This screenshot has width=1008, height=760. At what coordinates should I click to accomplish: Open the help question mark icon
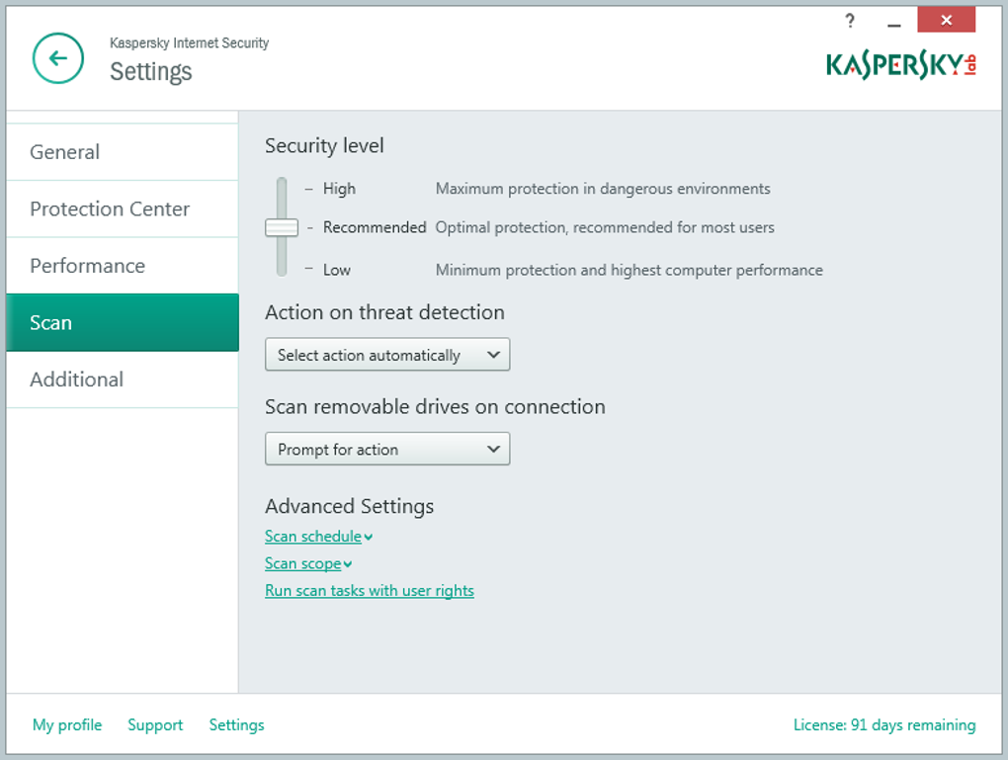[850, 21]
